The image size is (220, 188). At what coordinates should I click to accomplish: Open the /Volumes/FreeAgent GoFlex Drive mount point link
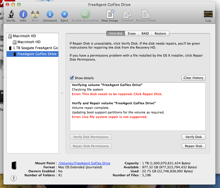(x=84, y=163)
